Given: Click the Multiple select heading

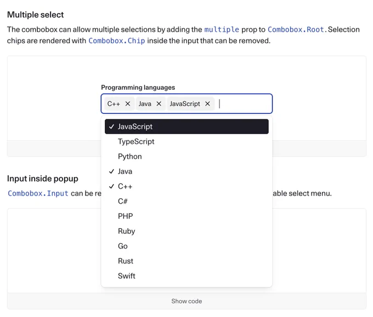Looking at the screenshot, I should pyautogui.click(x=36, y=15).
